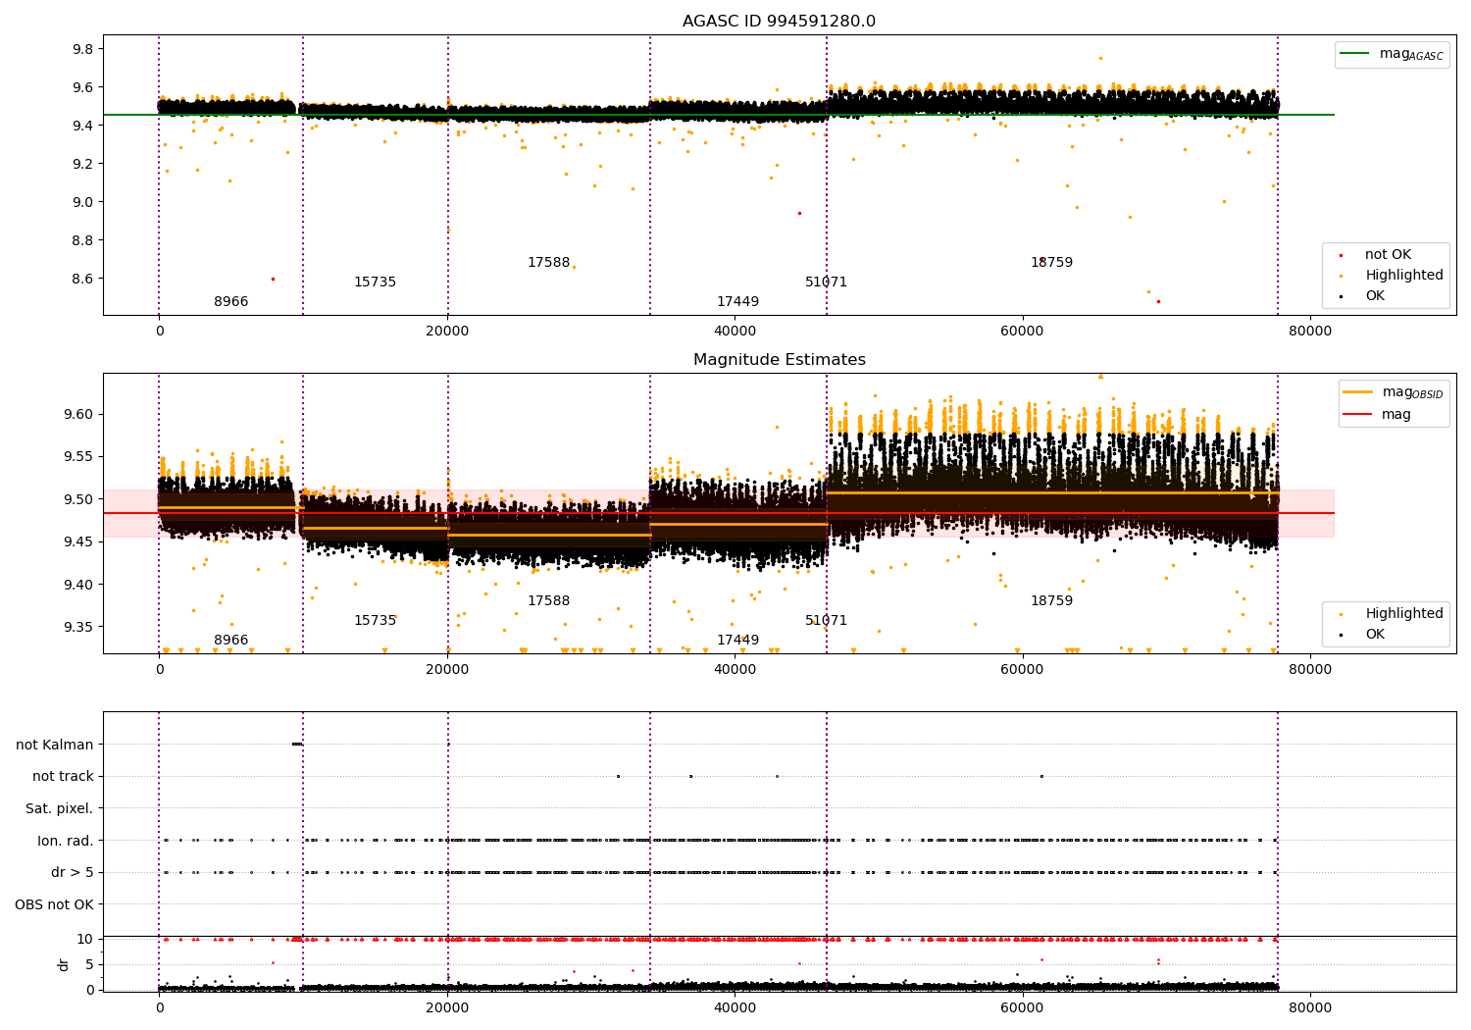
Task: Click the 'not Kalman' marker cluster near x=10000
Action: click(297, 744)
